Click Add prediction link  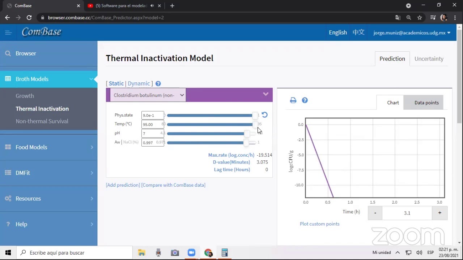coord(123,185)
